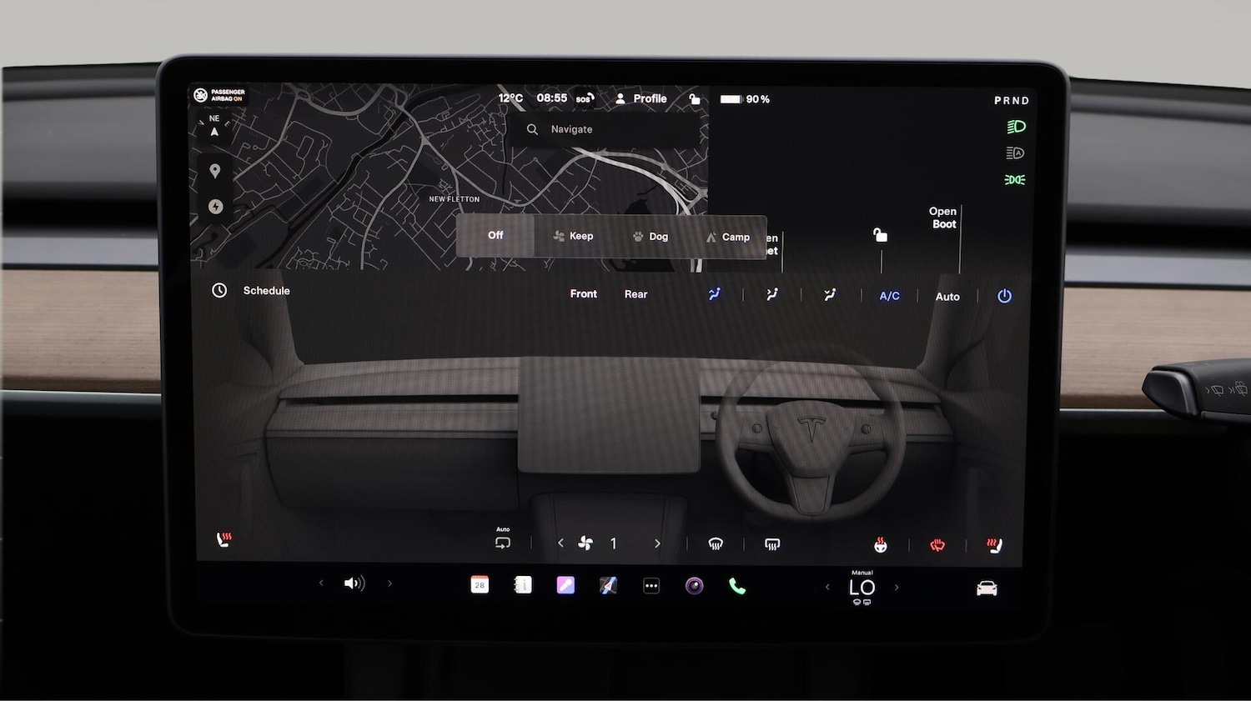
Task: Decrease volume using left chevron
Action: 321,583
